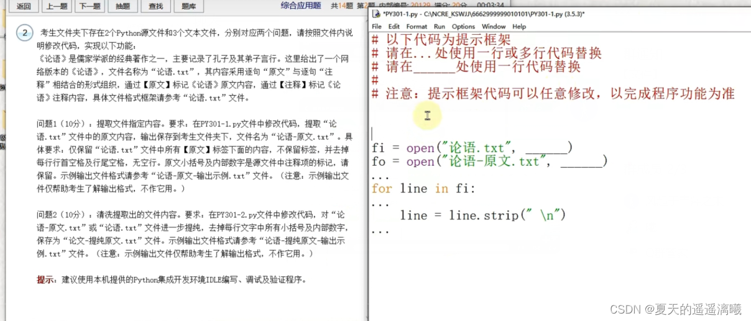
Task: Click the comment starting with 注意：提示框架代码
Action: 553,94
